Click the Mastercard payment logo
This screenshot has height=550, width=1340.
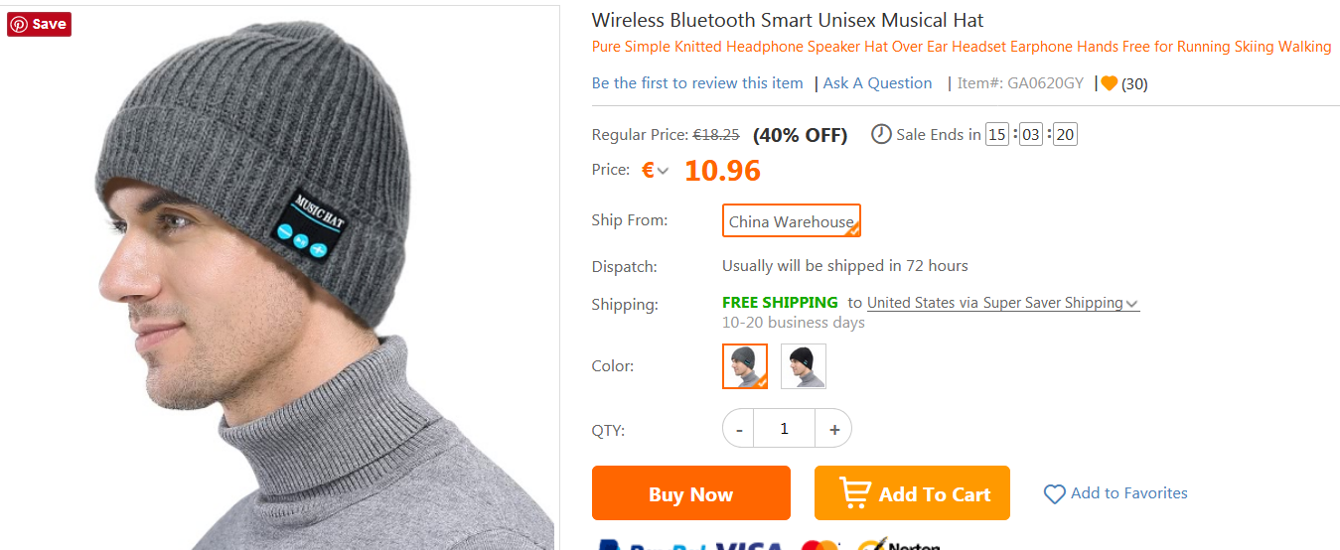point(819,545)
